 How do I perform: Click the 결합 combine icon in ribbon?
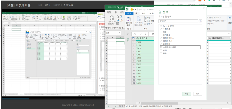coord(230,19)
